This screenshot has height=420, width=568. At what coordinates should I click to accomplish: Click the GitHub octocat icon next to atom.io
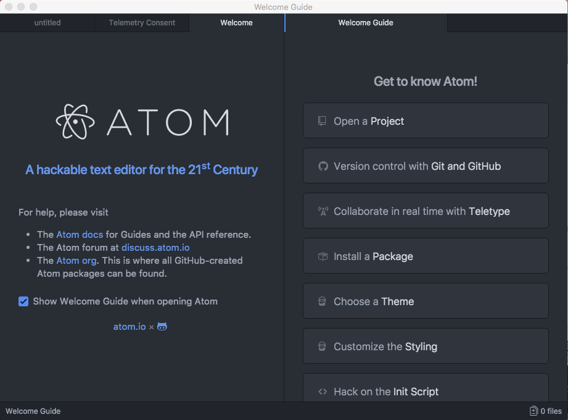click(x=162, y=326)
